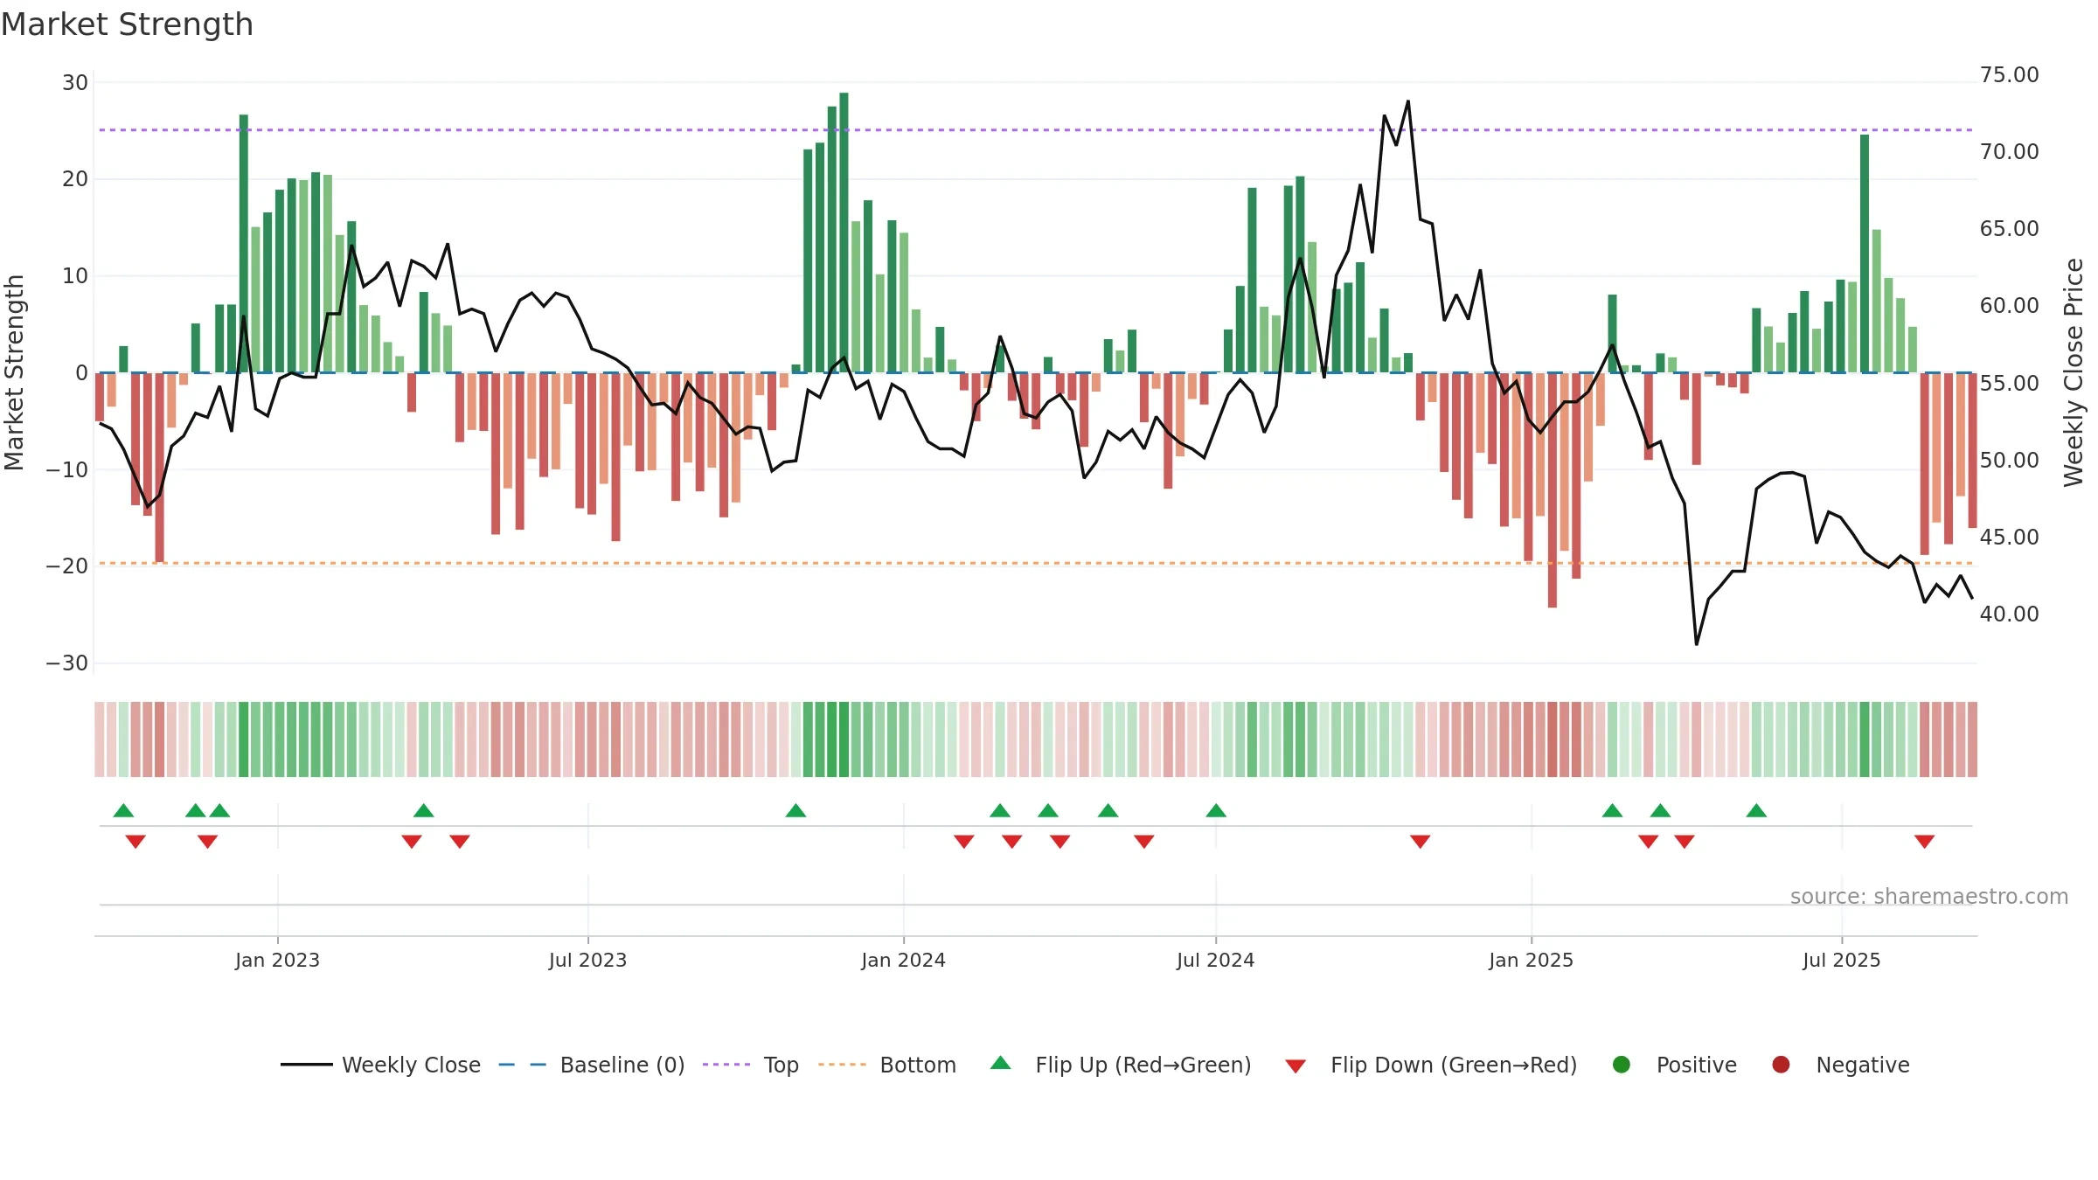
Task: Click the green flip-up triangle at the Jul 2024 gridline
Action: 1216,810
